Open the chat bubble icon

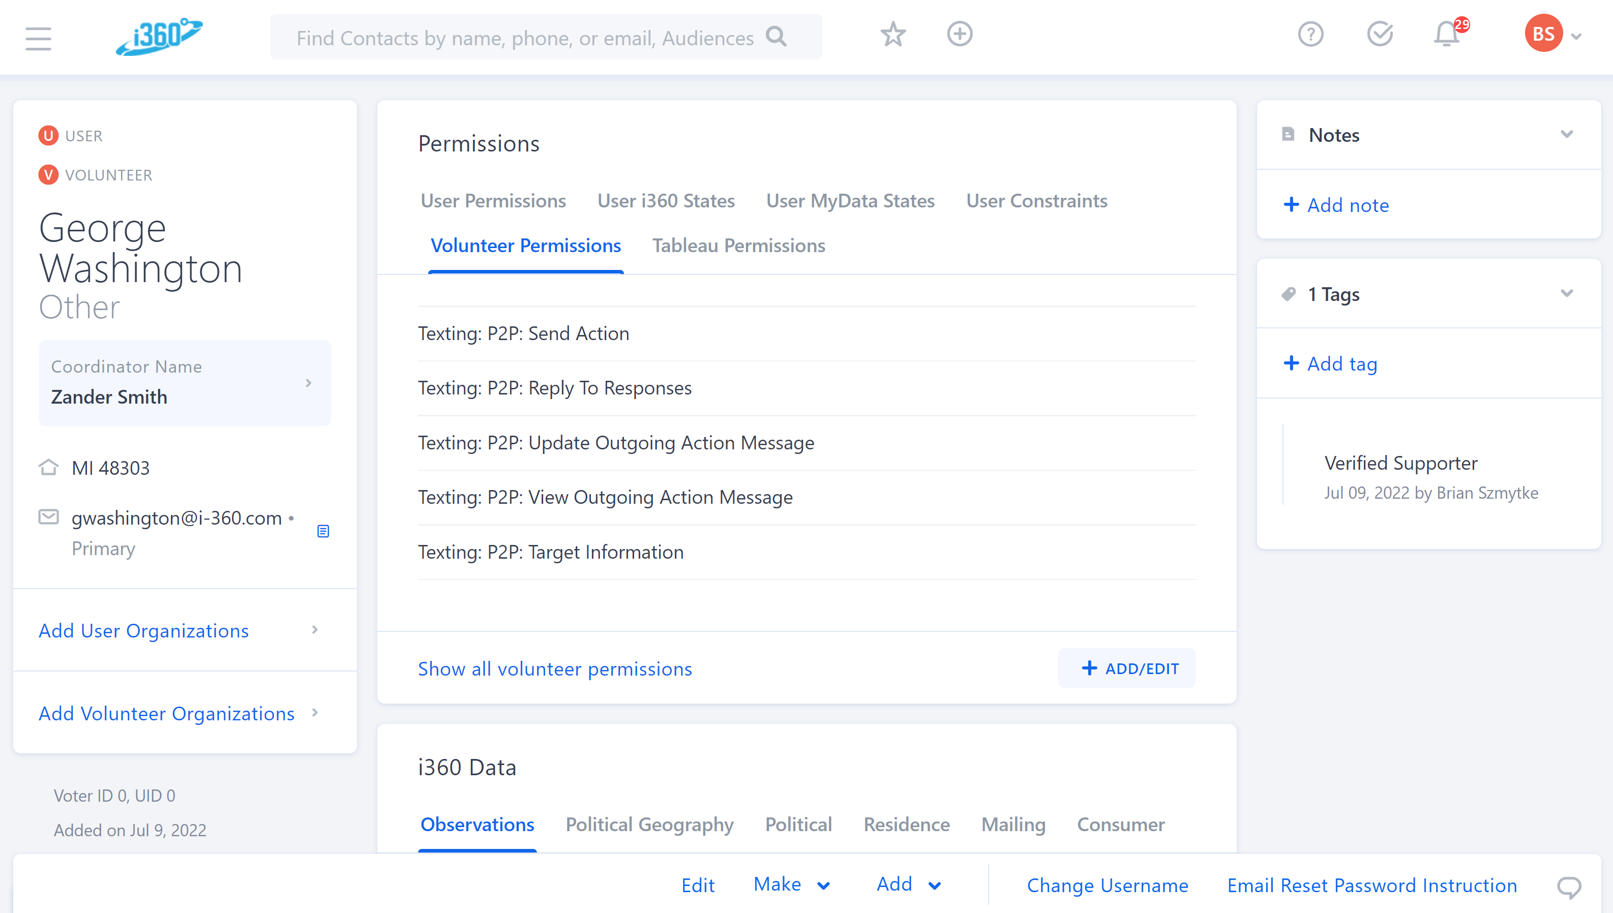tap(1568, 886)
